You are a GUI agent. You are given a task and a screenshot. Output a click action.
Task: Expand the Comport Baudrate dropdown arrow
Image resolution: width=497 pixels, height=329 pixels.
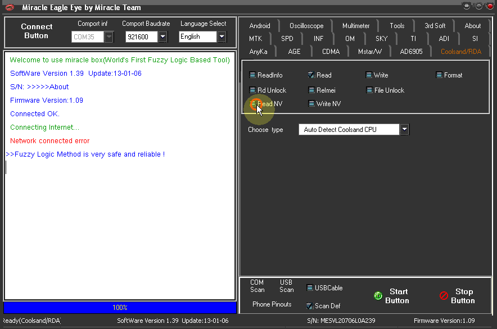162,37
